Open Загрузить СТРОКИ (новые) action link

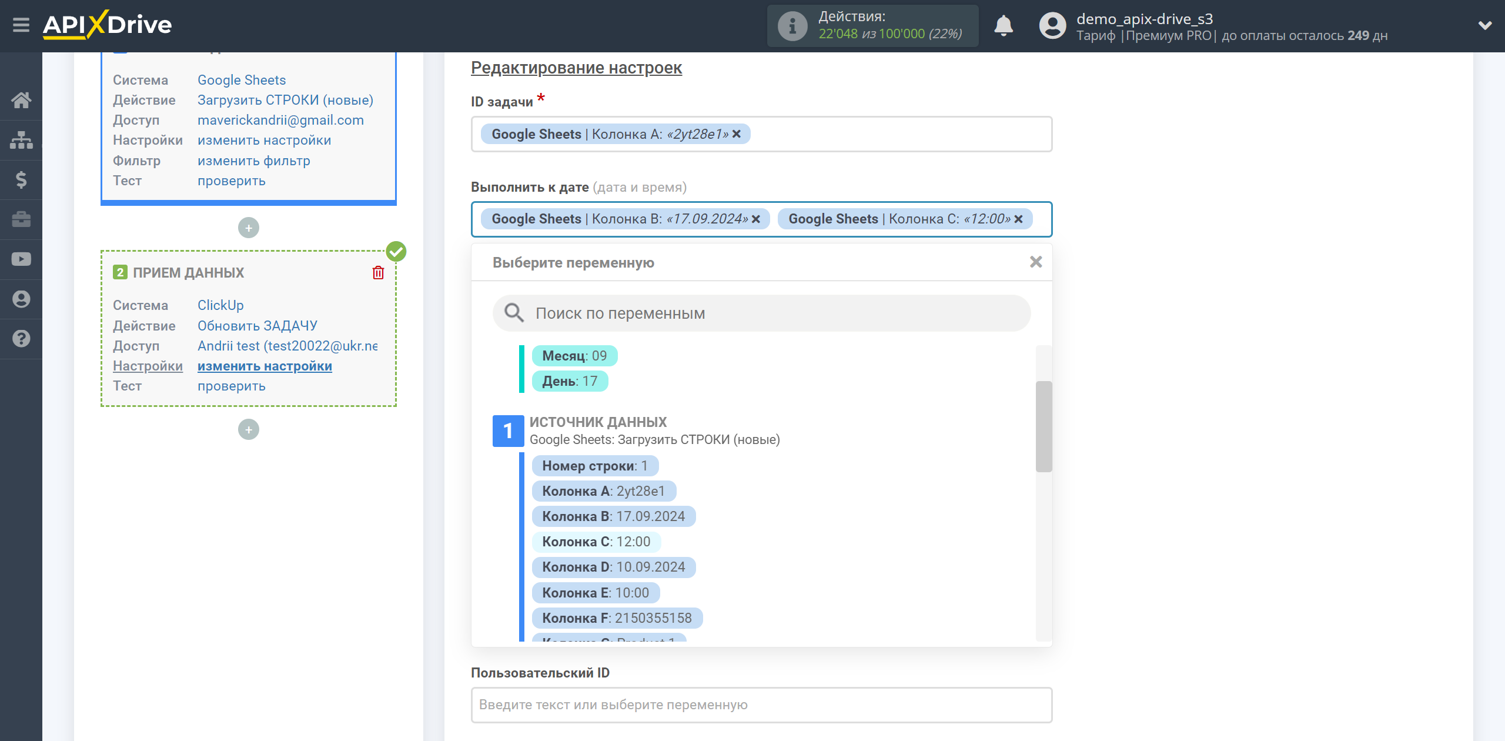pos(285,100)
